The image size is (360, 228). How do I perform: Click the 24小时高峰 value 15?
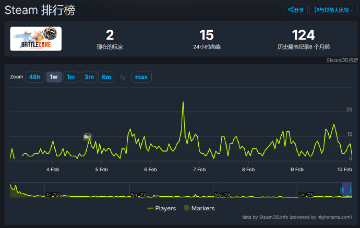click(207, 35)
